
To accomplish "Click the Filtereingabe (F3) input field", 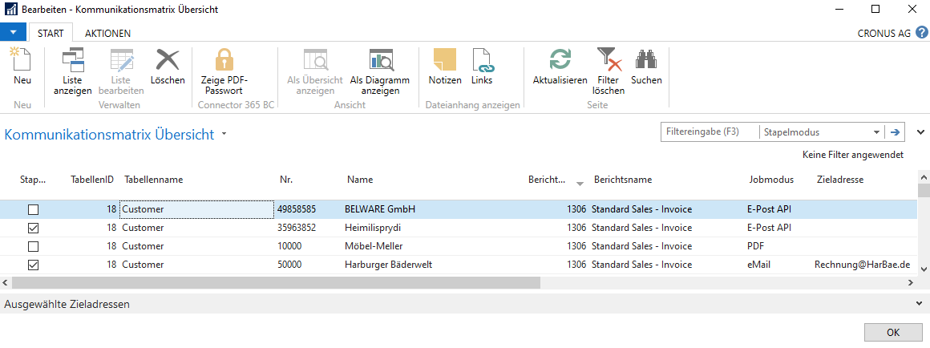I will pos(710,132).
